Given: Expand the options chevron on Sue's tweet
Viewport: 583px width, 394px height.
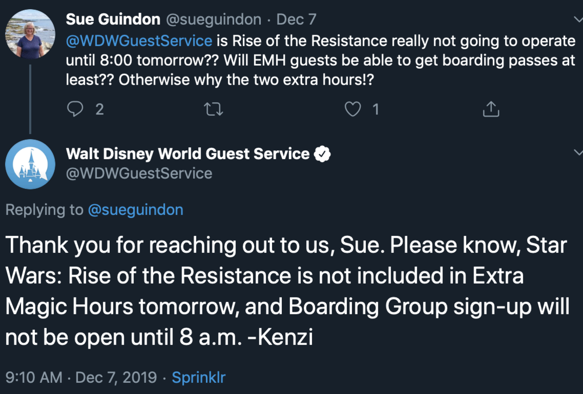Looking at the screenshot, I should pos(578,19).
